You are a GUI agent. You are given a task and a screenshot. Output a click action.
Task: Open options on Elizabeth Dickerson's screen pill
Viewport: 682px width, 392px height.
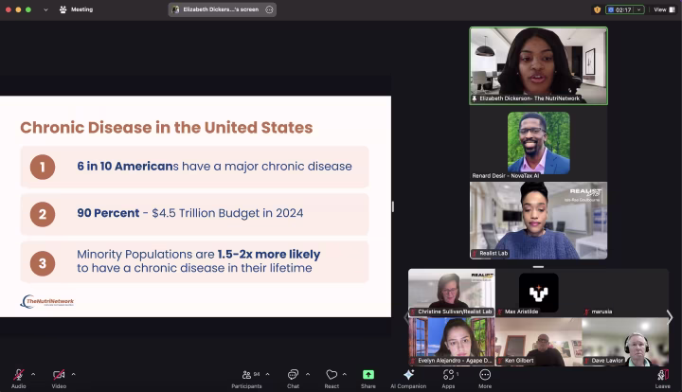point(269,9)
